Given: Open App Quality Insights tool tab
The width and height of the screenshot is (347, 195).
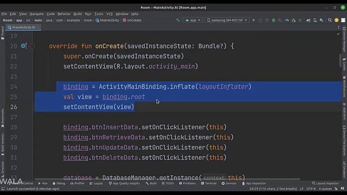Looking at the screenshot, I should (124, 183).
